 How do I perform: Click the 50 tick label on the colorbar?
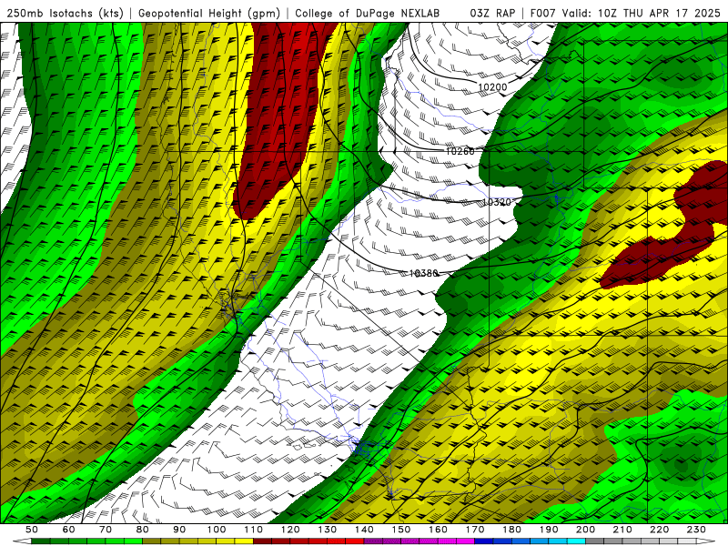click(x=32, y=530)
